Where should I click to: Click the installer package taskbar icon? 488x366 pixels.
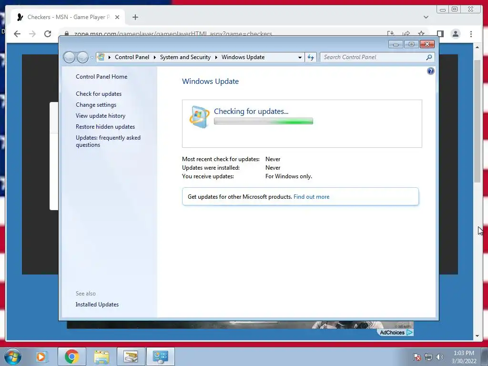click(131, 356)
